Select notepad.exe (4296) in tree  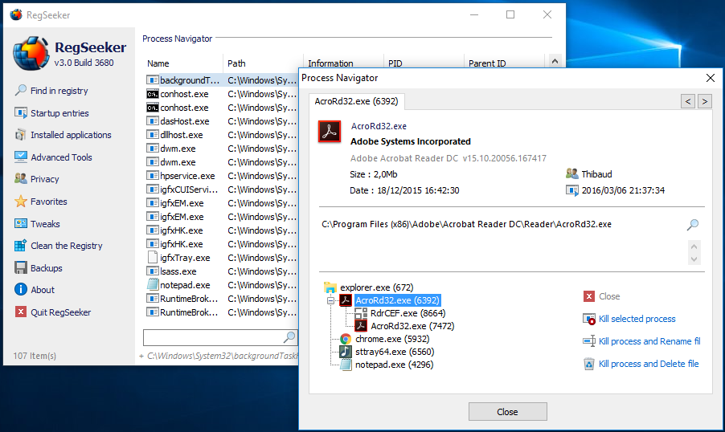pyautogui.click(x=395, y=365)
